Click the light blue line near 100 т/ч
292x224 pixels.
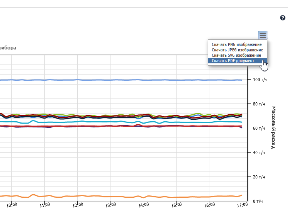coord(116,80)
